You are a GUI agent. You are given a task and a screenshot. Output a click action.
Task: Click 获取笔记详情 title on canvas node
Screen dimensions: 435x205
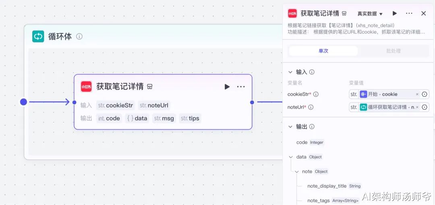(120, 87)
